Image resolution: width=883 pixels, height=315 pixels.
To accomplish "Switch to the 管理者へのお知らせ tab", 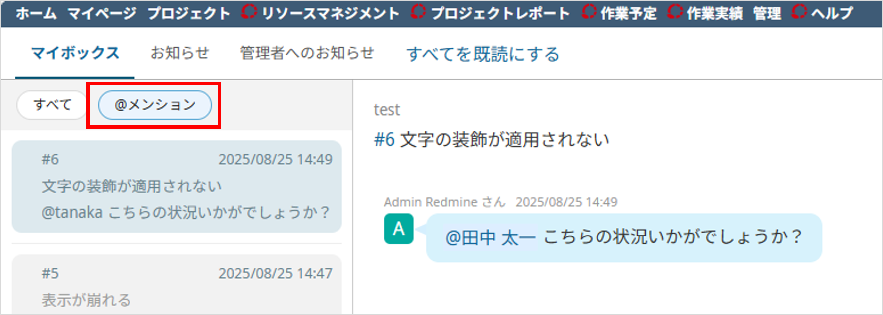I will tap(307, 53).
